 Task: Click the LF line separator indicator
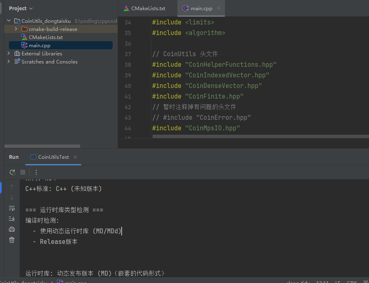(x=338, y=281)
